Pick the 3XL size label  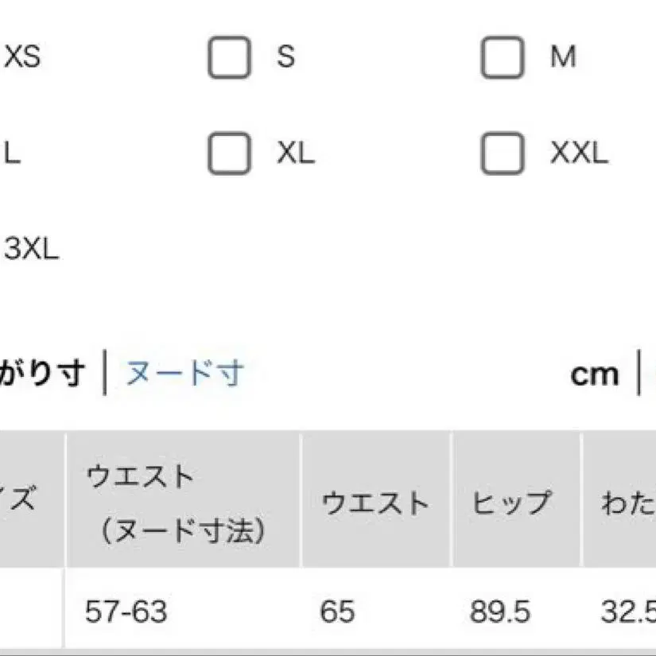coord(32,250)
